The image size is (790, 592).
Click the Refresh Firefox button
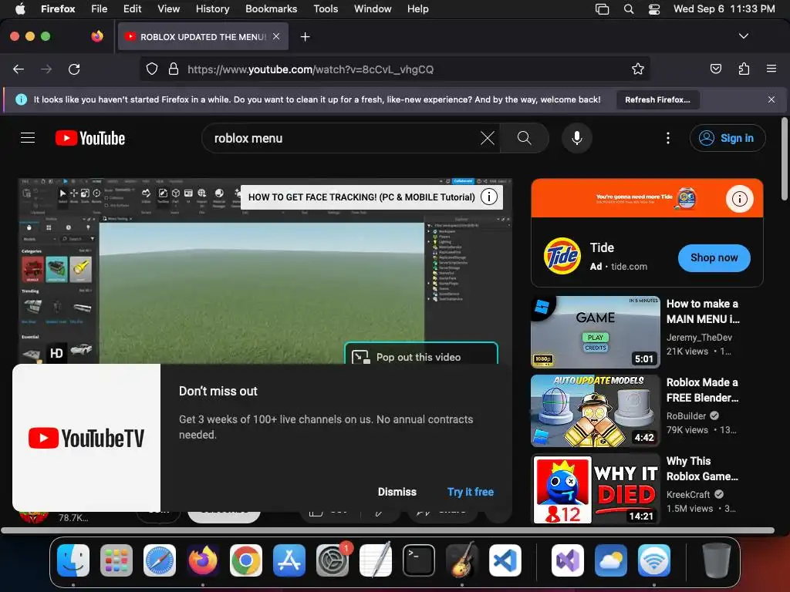(657, 99)
